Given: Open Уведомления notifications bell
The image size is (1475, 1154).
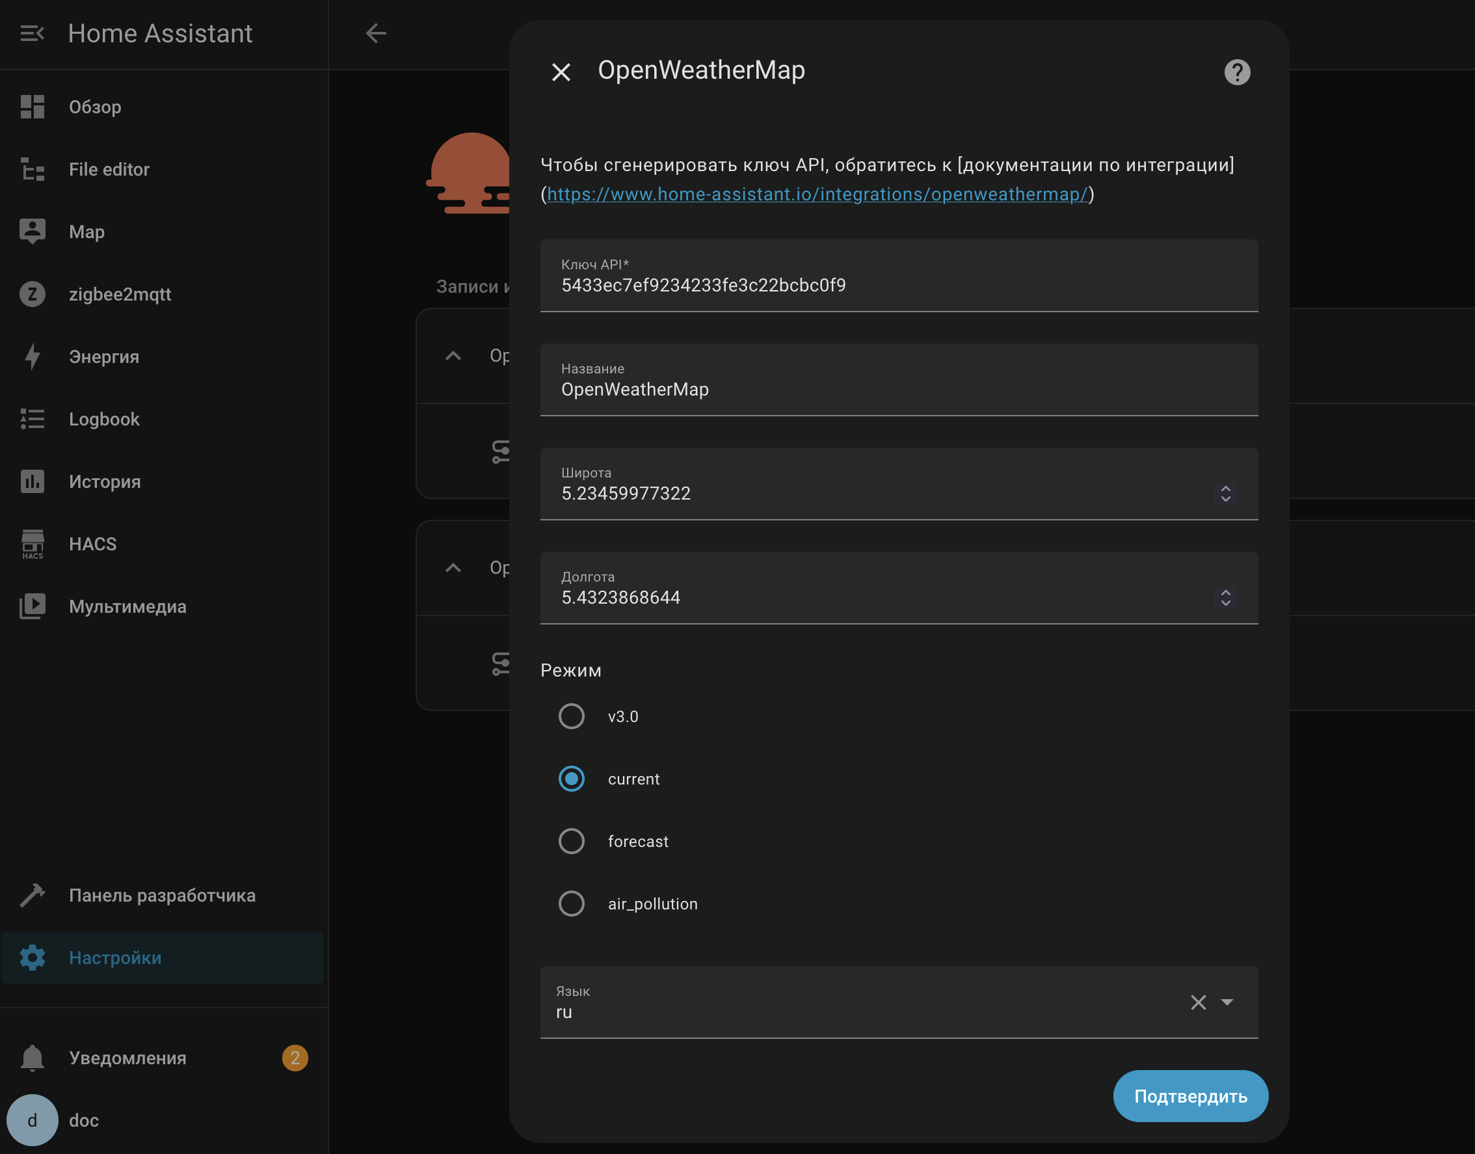Looking at the screenshot, I should click(x=33, y=1058).
